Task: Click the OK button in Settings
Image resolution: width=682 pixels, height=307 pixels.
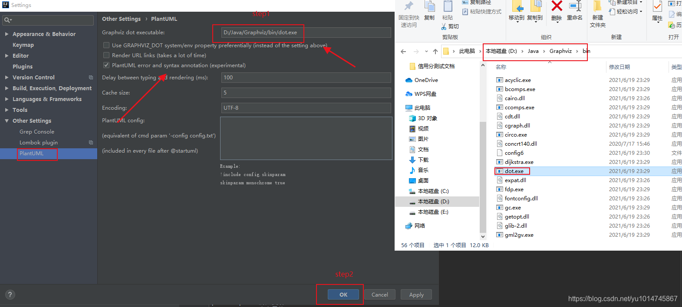Action: pyautogui.click(x=343, y=294)
